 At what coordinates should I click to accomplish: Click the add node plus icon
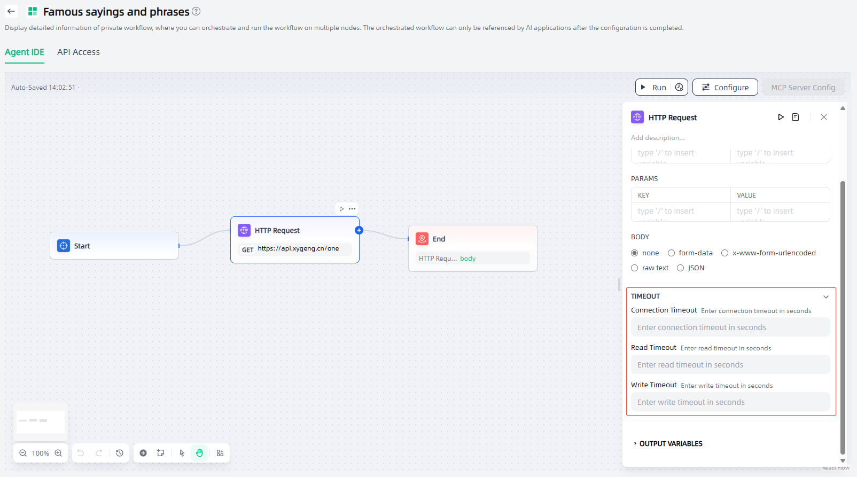click(143, 453)
